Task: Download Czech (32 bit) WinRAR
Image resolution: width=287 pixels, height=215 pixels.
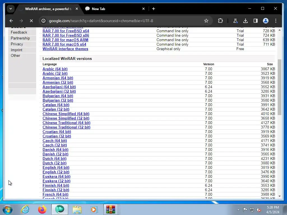Action: tap(55, 145)
